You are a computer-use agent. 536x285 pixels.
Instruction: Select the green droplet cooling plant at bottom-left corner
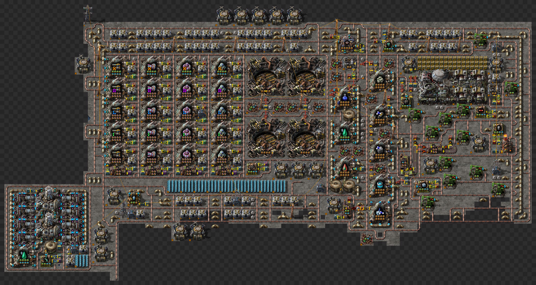pos(23,257)
